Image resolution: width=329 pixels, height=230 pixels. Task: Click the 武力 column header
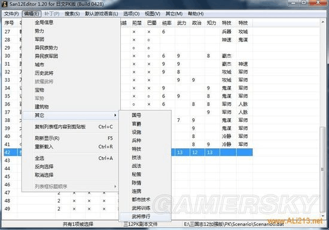point(182,23)
